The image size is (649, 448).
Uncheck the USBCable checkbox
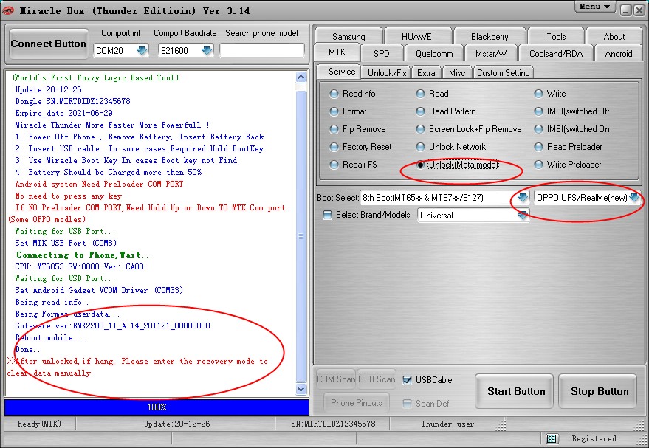408,380
